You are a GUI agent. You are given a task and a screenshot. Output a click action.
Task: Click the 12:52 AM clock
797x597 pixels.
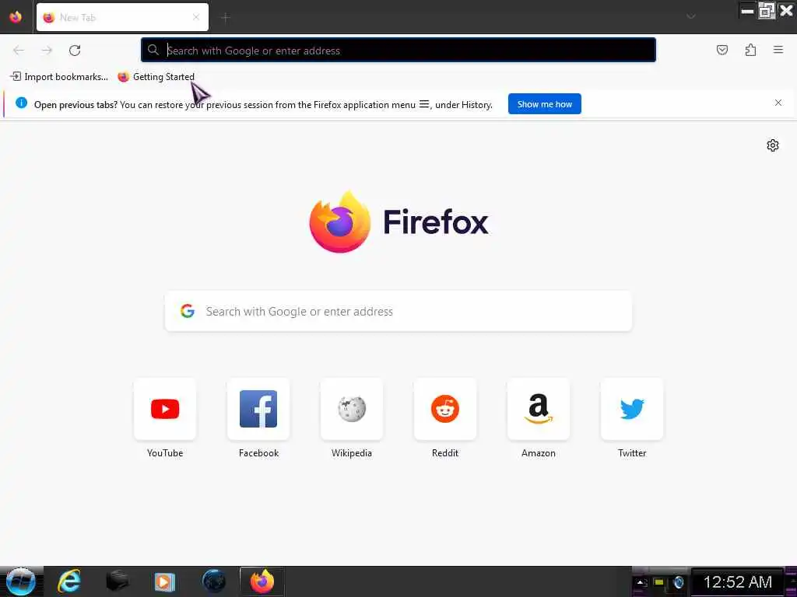pyautogui.click(x=738, y=582)
